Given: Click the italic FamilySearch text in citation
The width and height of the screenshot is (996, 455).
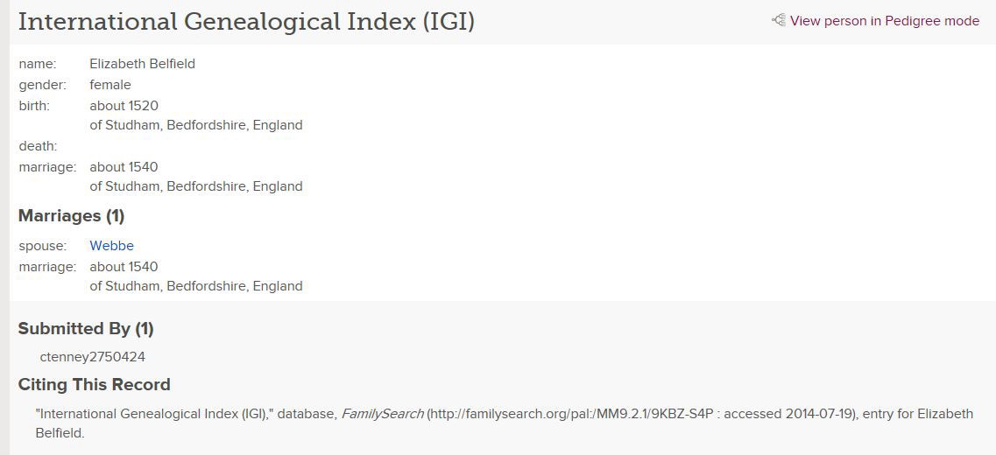Looking at the screenshot, I should 382,414.
